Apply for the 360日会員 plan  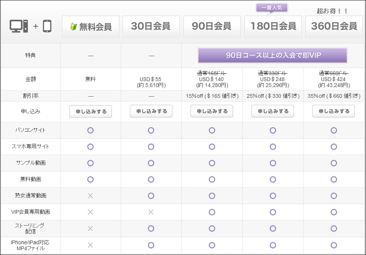pyautogui.click(x=334, y=111)
